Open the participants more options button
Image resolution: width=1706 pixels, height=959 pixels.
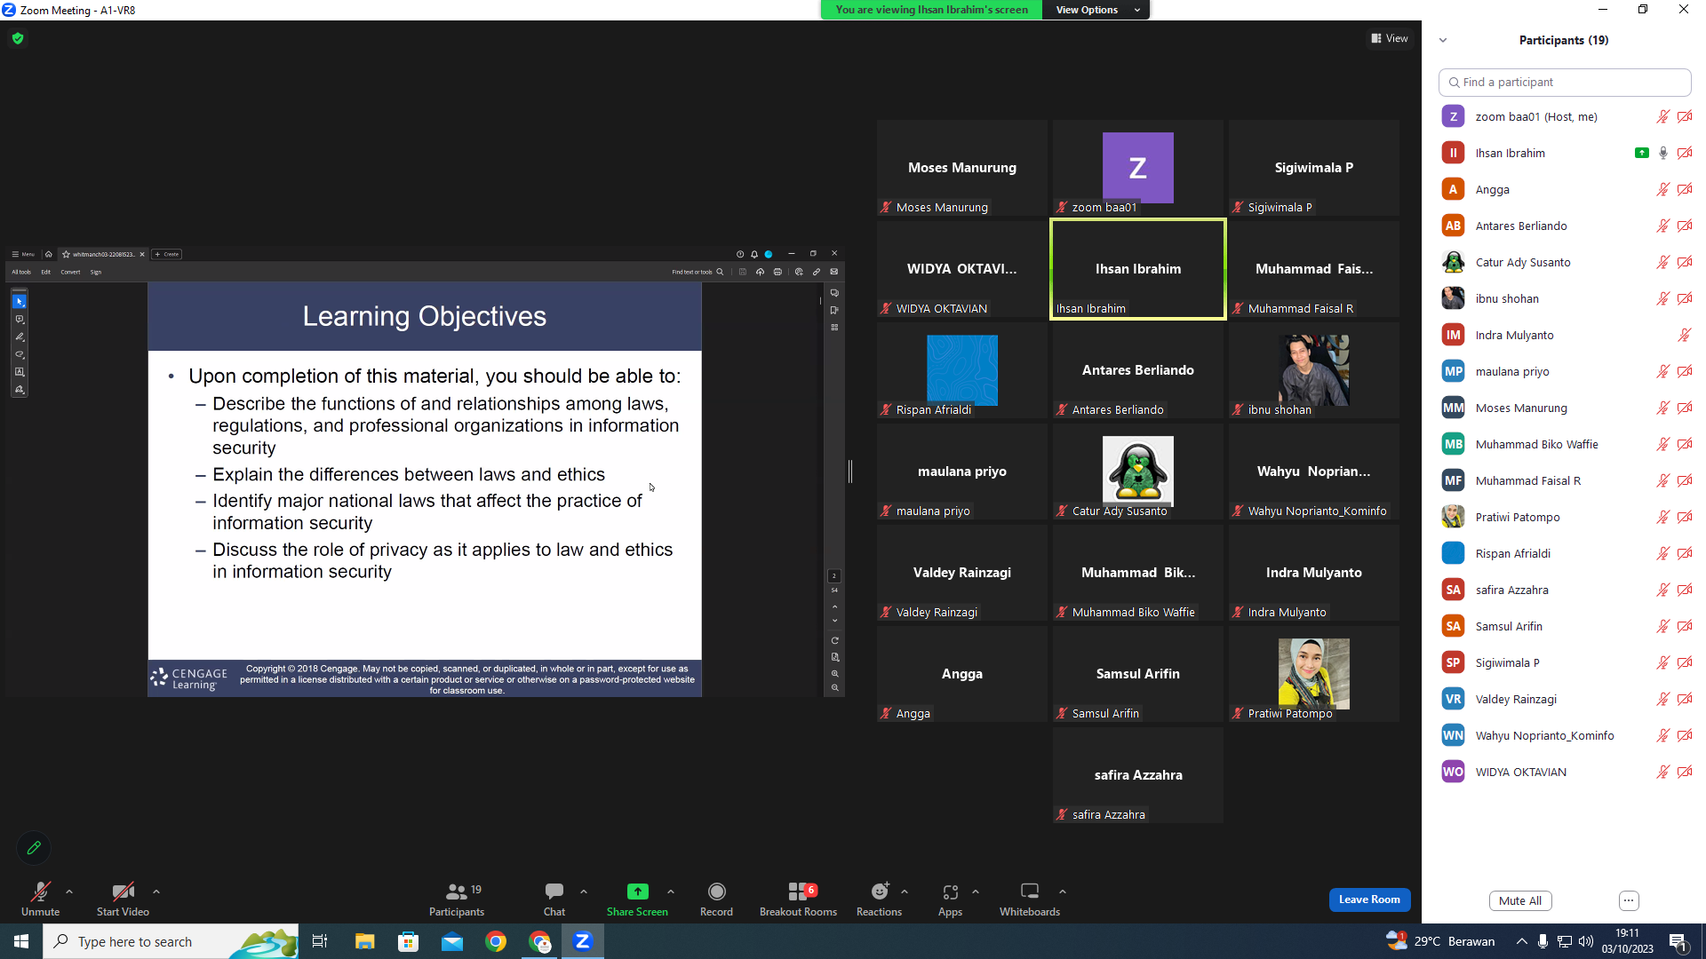pos(1629,900)
